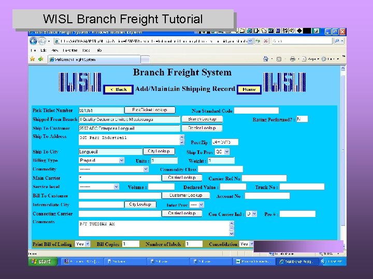
Task: Click the Carrier Ref No field
Action: click(x=264, y=178)
